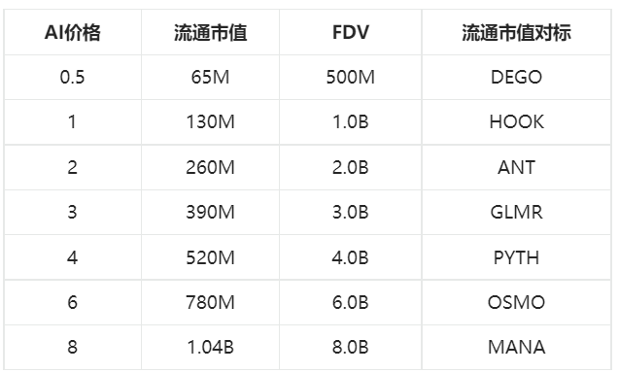The height and width of the screenshot is (373, 619).
Task: Click the 4.0B FDV cell
Action: click(x=351, y=257)
